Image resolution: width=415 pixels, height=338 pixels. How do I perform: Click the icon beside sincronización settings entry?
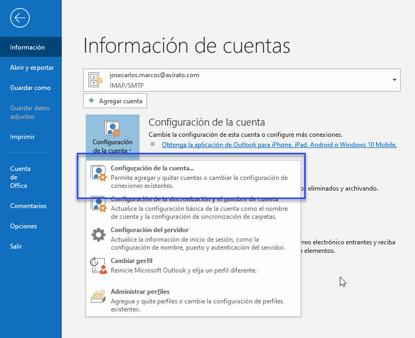pos(99,204)
